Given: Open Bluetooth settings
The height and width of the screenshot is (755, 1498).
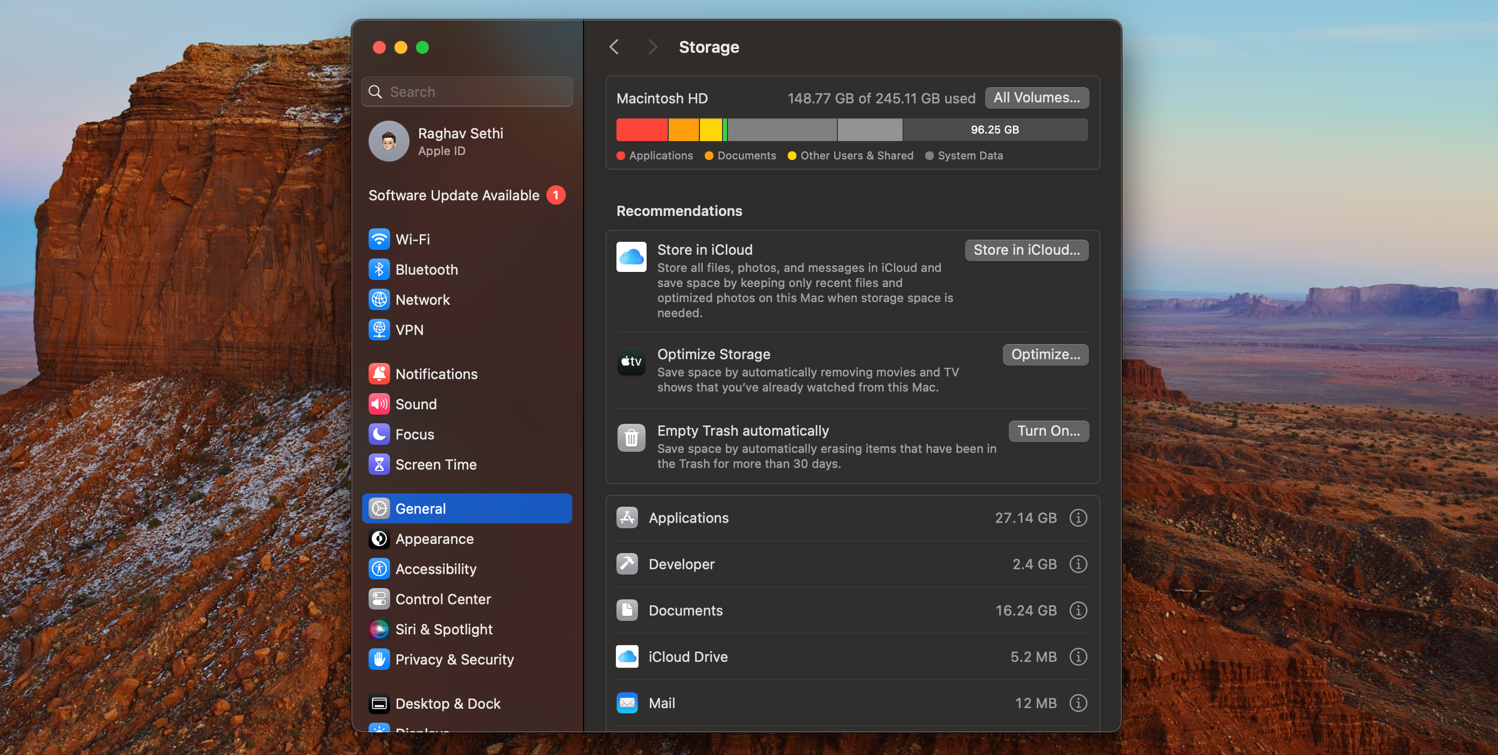Looking at the screenshot, I should click(x=427, y=269).
